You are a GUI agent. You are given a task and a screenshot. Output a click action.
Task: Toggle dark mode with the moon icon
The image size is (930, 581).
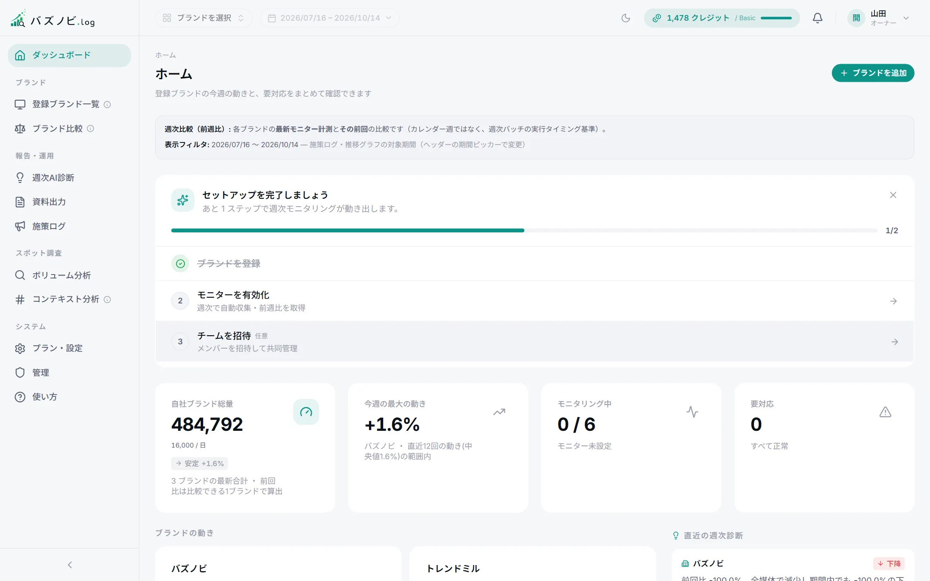(x=626, y=18)
